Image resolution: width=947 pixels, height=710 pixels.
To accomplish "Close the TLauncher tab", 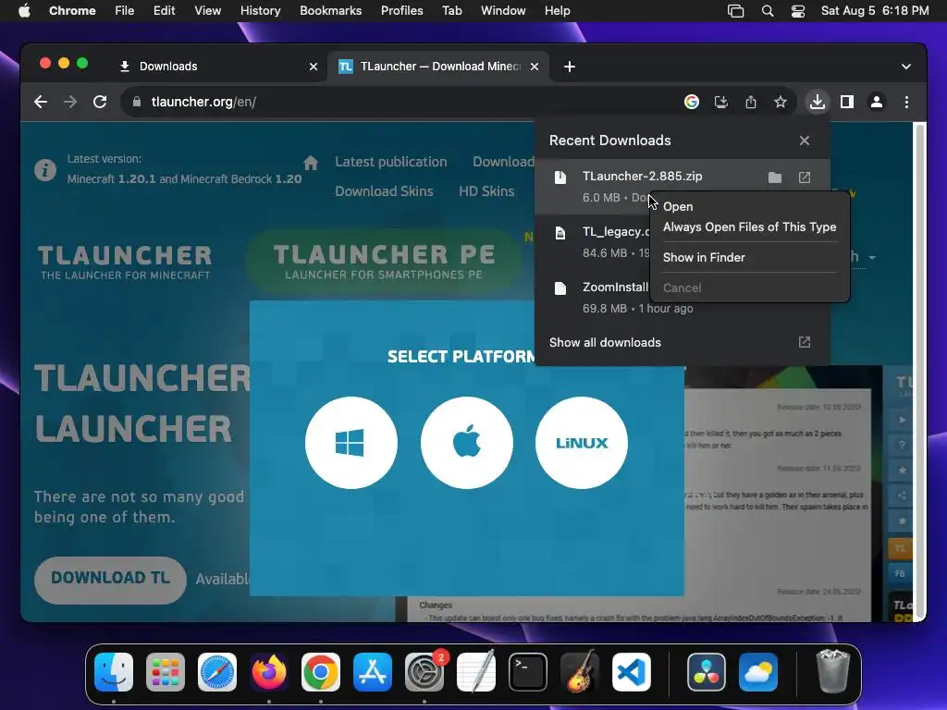I will tap(535, 67).
